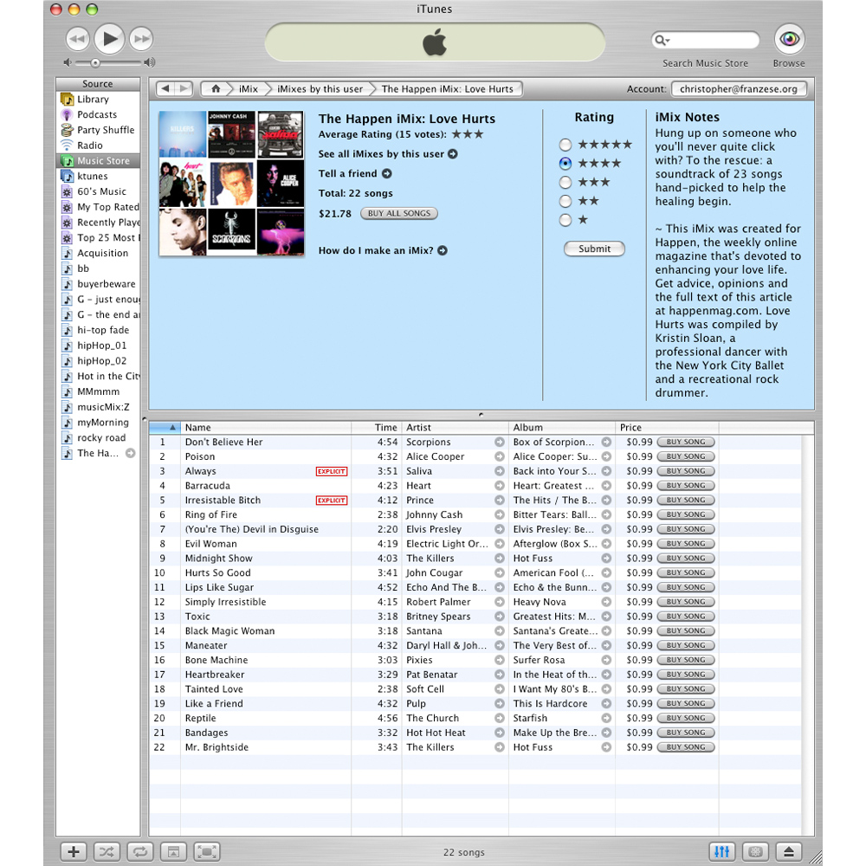Toggle the repeat button
This screenshot has height=866, width=866.
[x=140, y=851]
